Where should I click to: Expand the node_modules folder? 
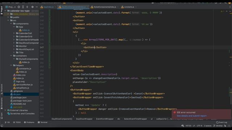point(8,14)
